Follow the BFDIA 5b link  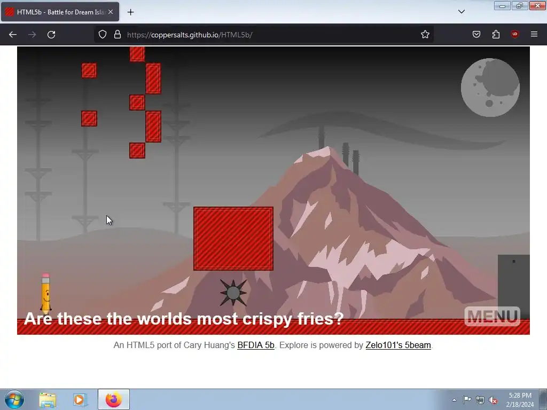coord(256,345)
